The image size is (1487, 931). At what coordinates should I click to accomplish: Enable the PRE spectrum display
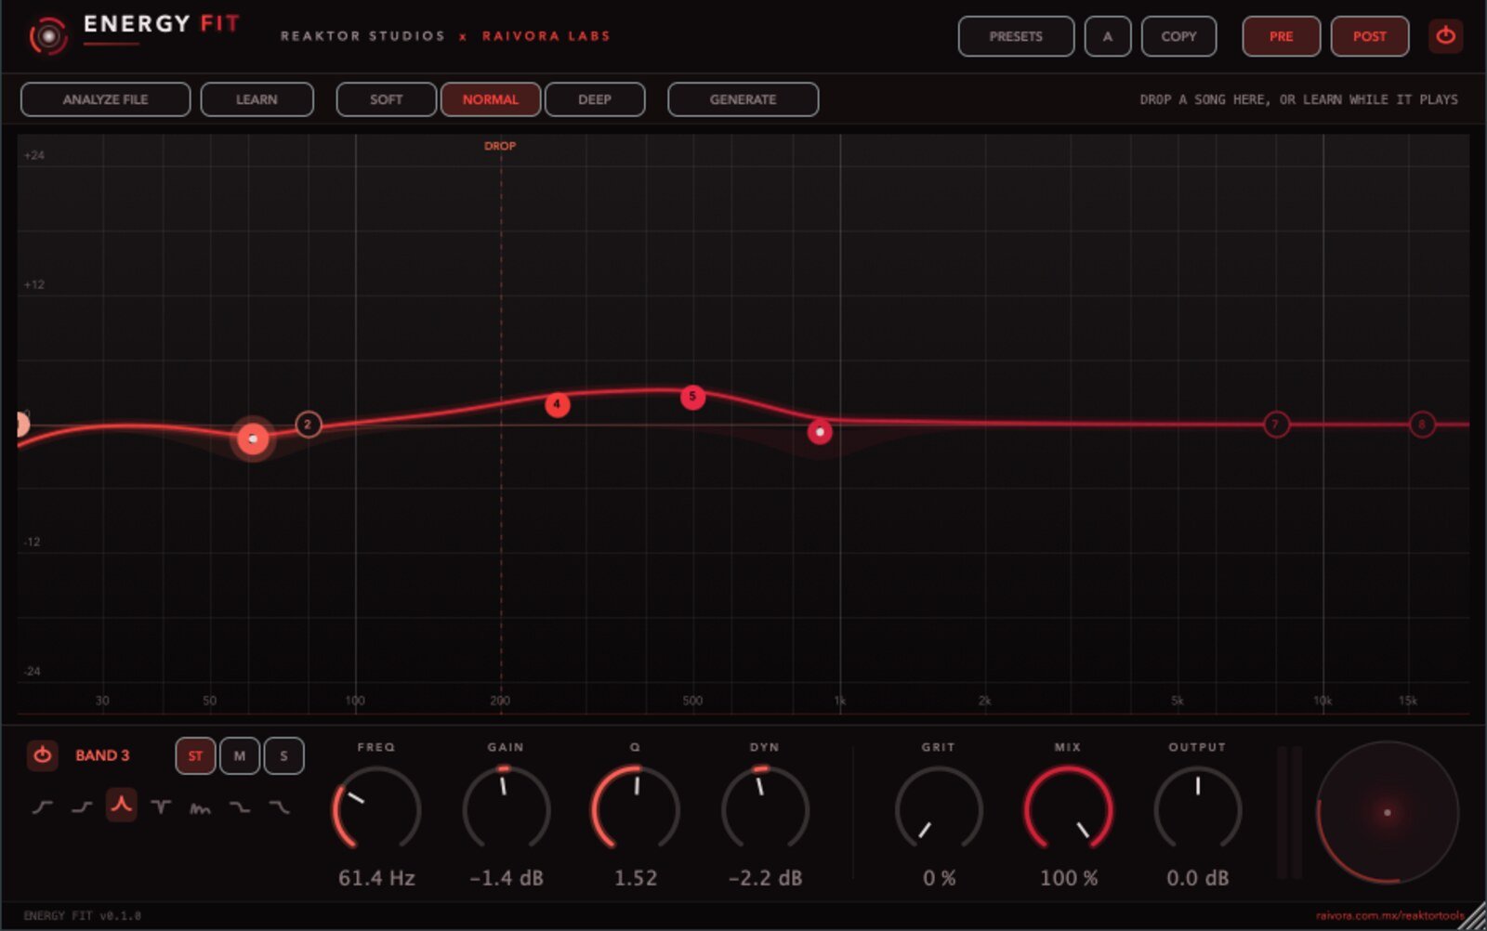[x=1281, y=36]
